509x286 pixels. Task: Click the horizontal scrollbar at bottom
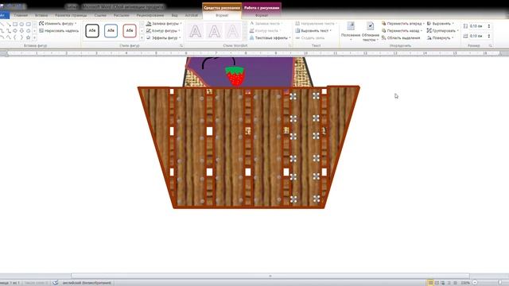[x=270, y=276]
